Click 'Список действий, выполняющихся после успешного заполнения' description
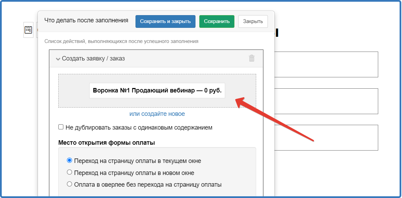 pos(121,41)
